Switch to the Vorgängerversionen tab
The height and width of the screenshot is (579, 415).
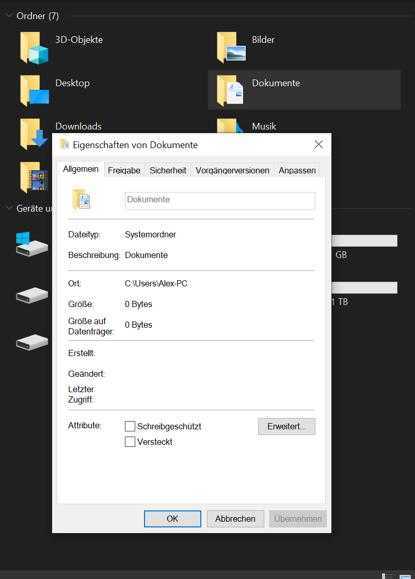tap(232, 170)
